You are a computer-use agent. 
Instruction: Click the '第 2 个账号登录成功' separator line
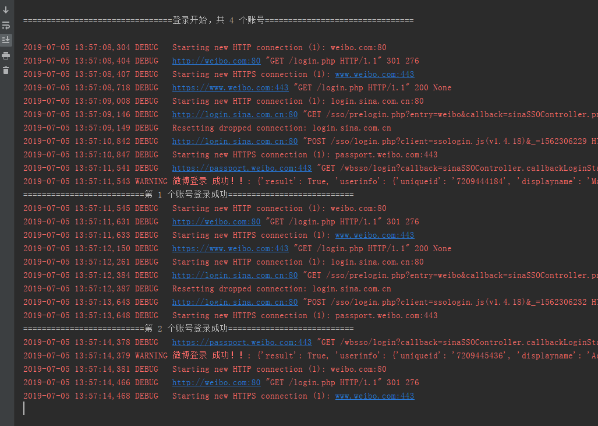(189, 329)
